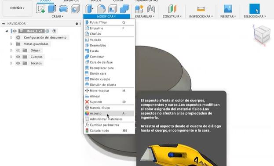The height and width of the screenshot is (166, 274).
Task: Choose Escala from the menu
Action: pos(109,51)
